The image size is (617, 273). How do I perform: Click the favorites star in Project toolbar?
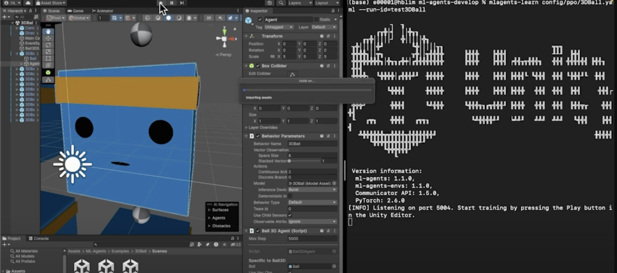click(x=224, y=245)
